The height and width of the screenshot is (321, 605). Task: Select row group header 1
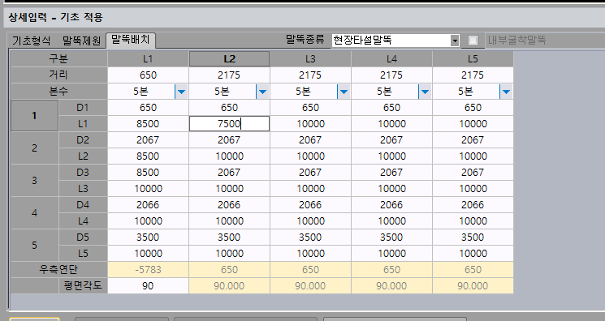pyautogui.click(x=35, y=116)
